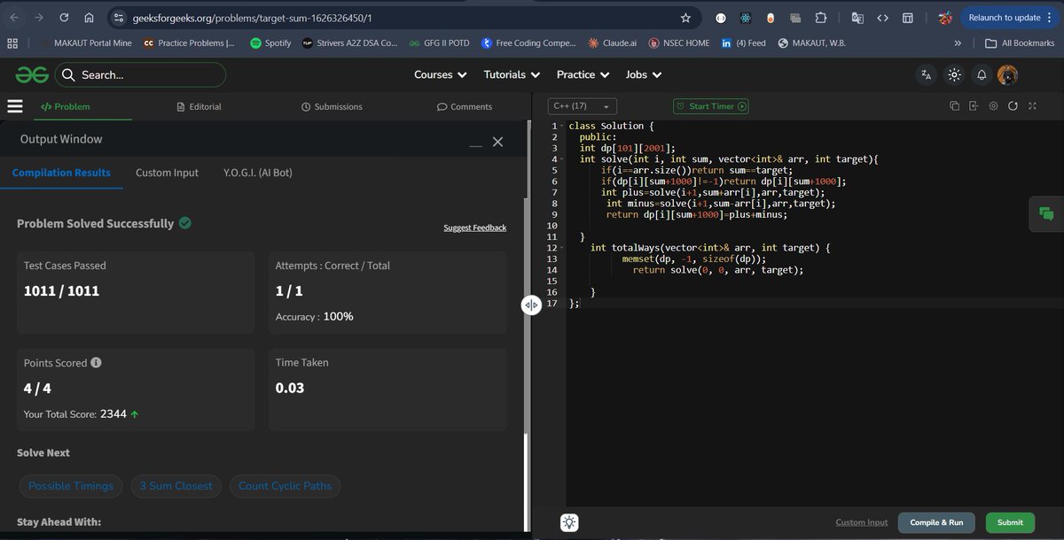Open the 3 Sum Closest problem chip

pos(176,486)
